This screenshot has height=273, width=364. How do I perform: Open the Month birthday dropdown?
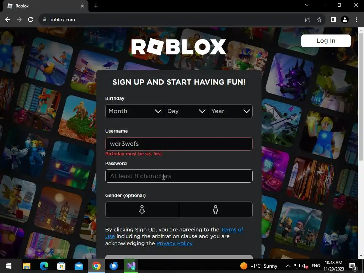135,111
